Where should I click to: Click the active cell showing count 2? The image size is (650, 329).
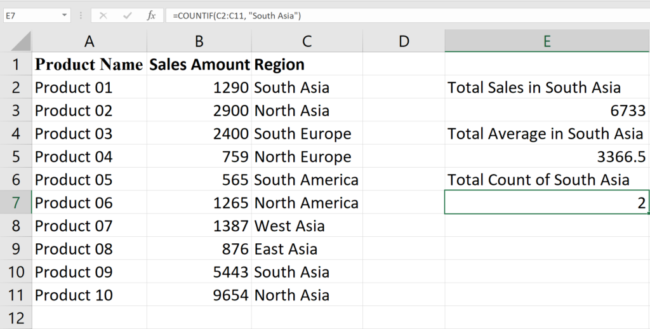[x=547, y=203]
